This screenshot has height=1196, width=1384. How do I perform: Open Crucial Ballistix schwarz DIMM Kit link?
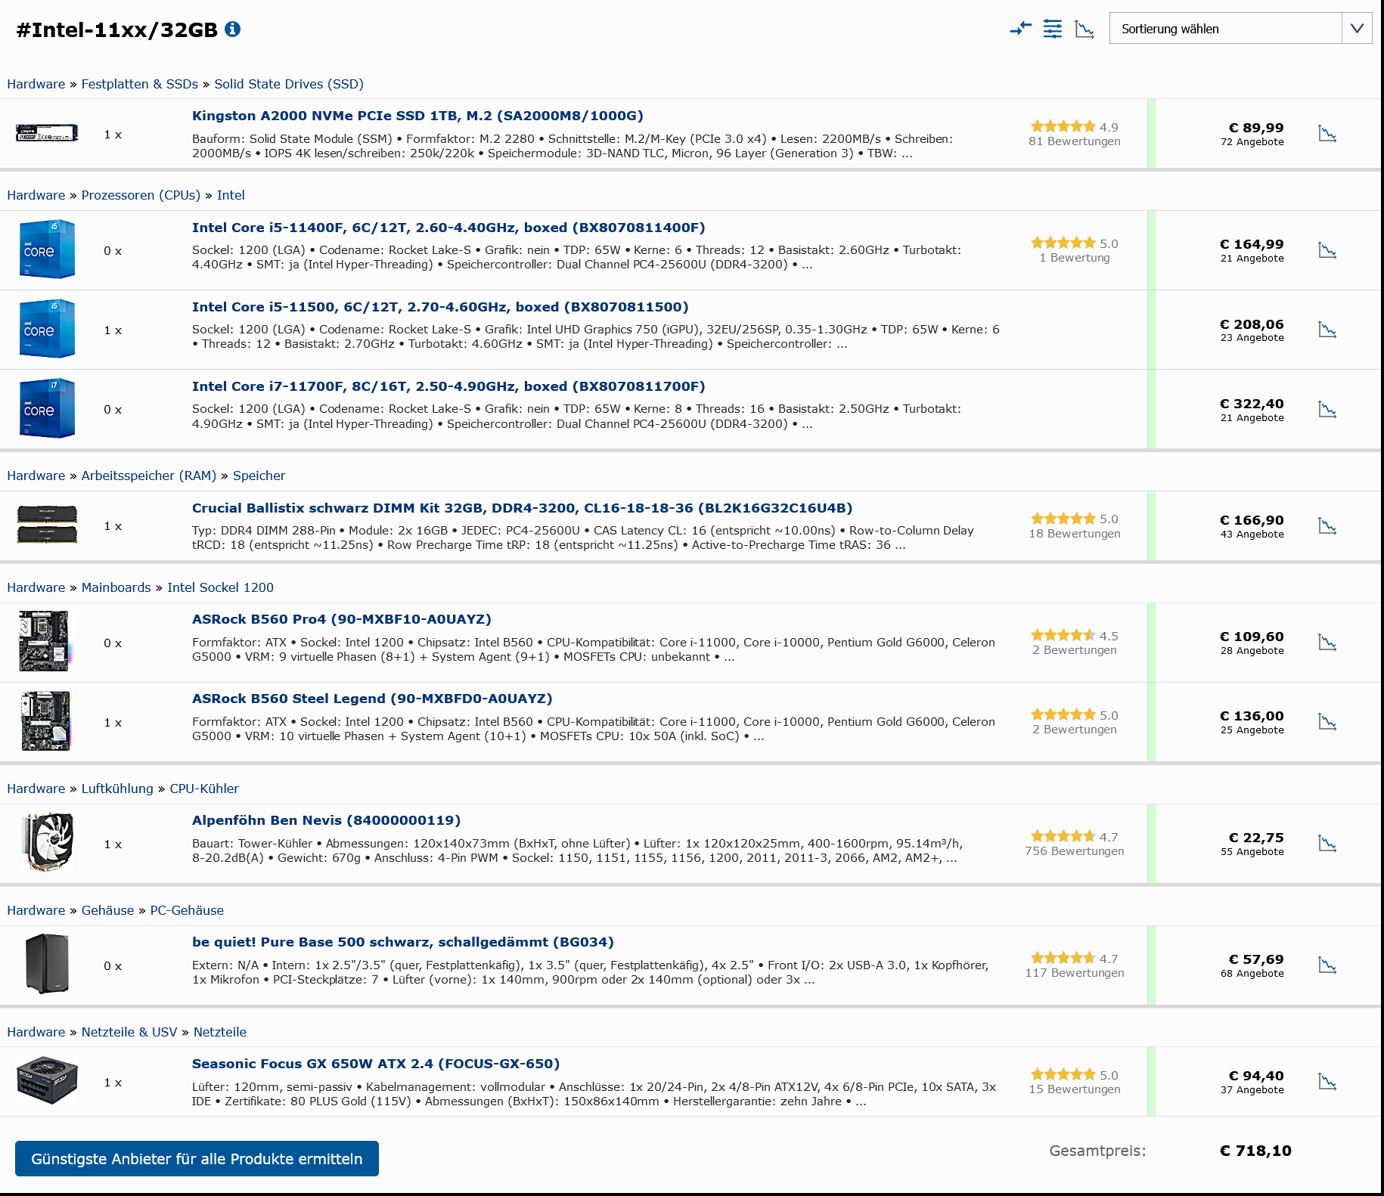tap(522, 508)
